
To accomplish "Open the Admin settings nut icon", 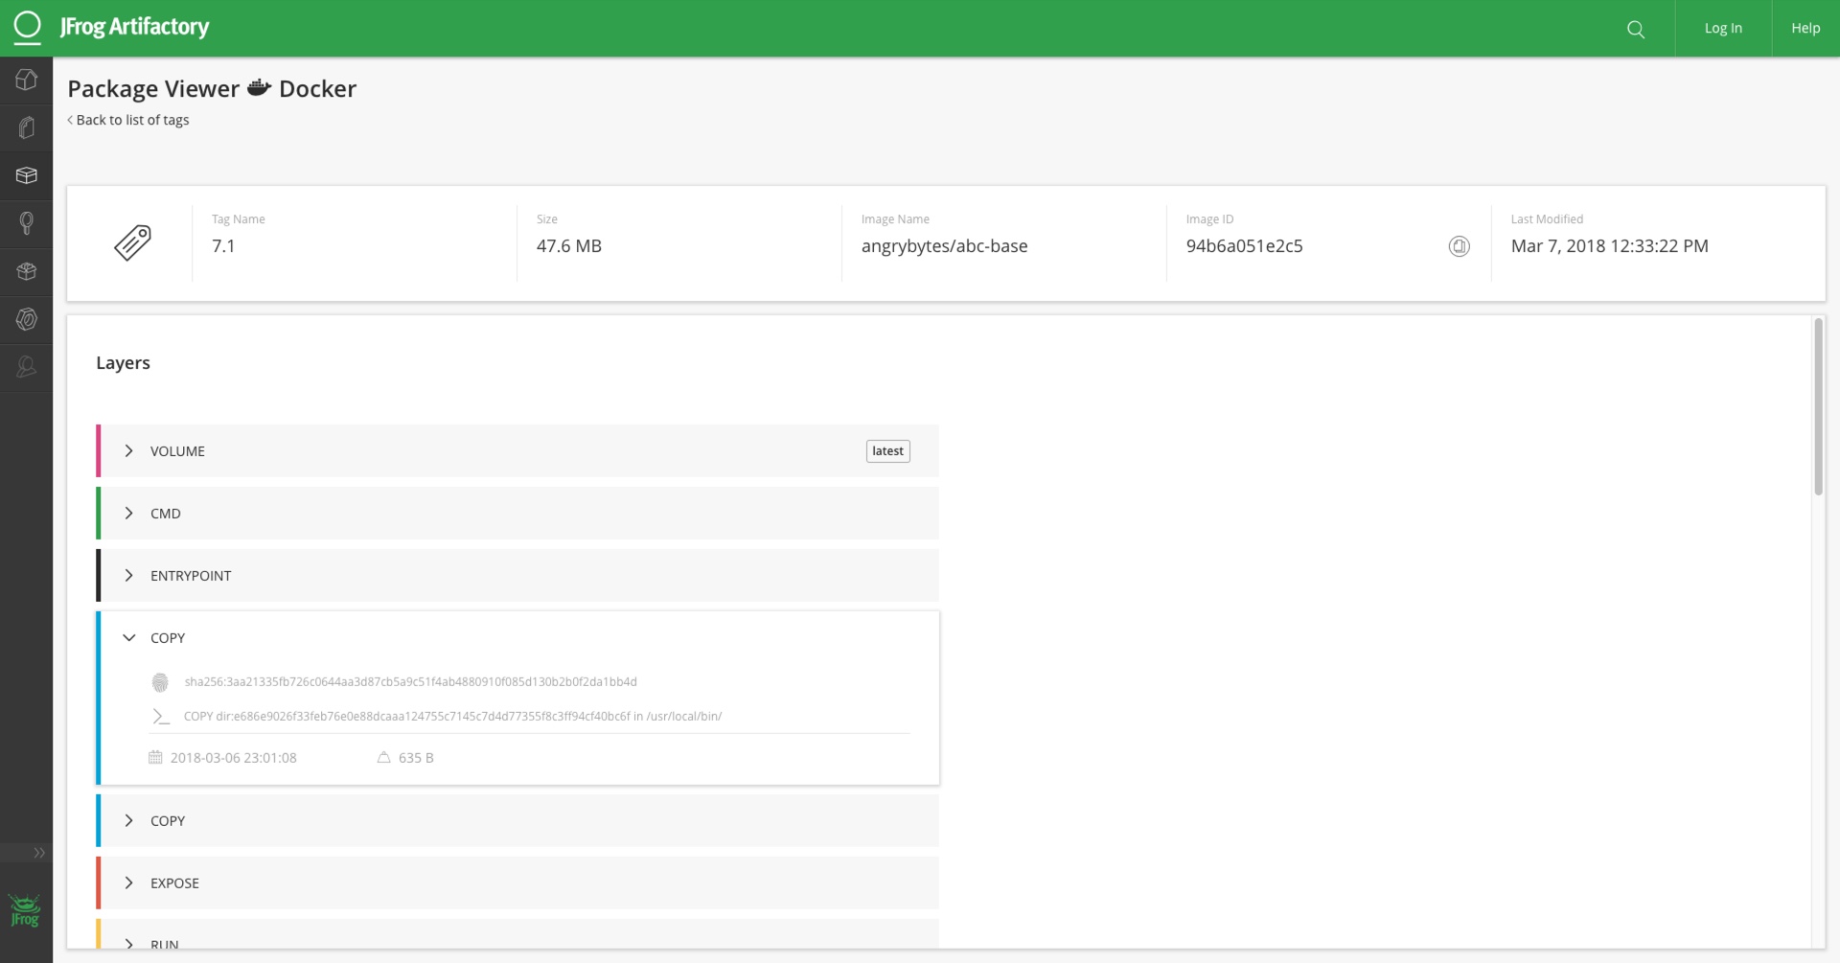I will tap(26, 319).
